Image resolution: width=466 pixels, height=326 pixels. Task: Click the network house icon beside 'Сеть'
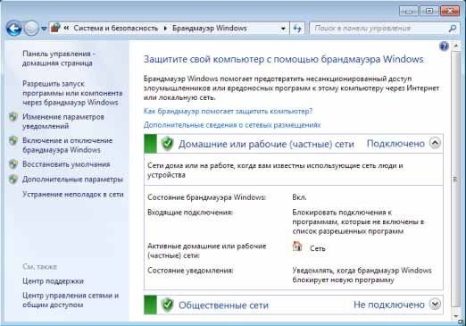point(297,247)
